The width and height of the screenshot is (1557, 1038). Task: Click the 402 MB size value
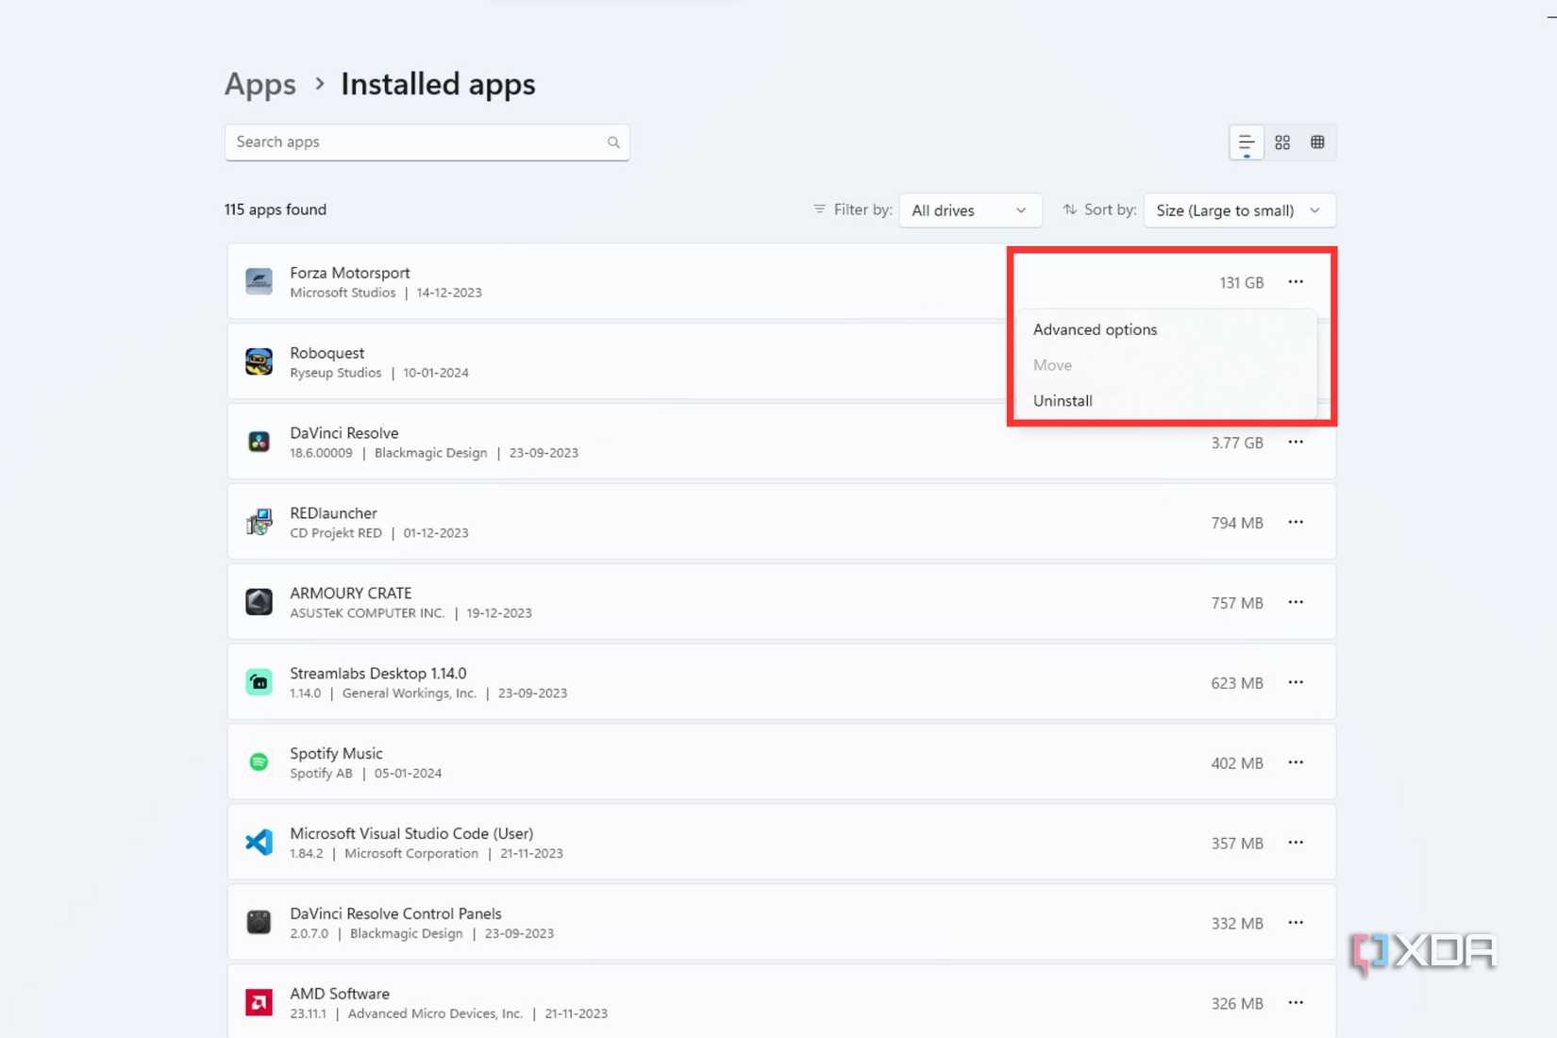point(1237,764)
